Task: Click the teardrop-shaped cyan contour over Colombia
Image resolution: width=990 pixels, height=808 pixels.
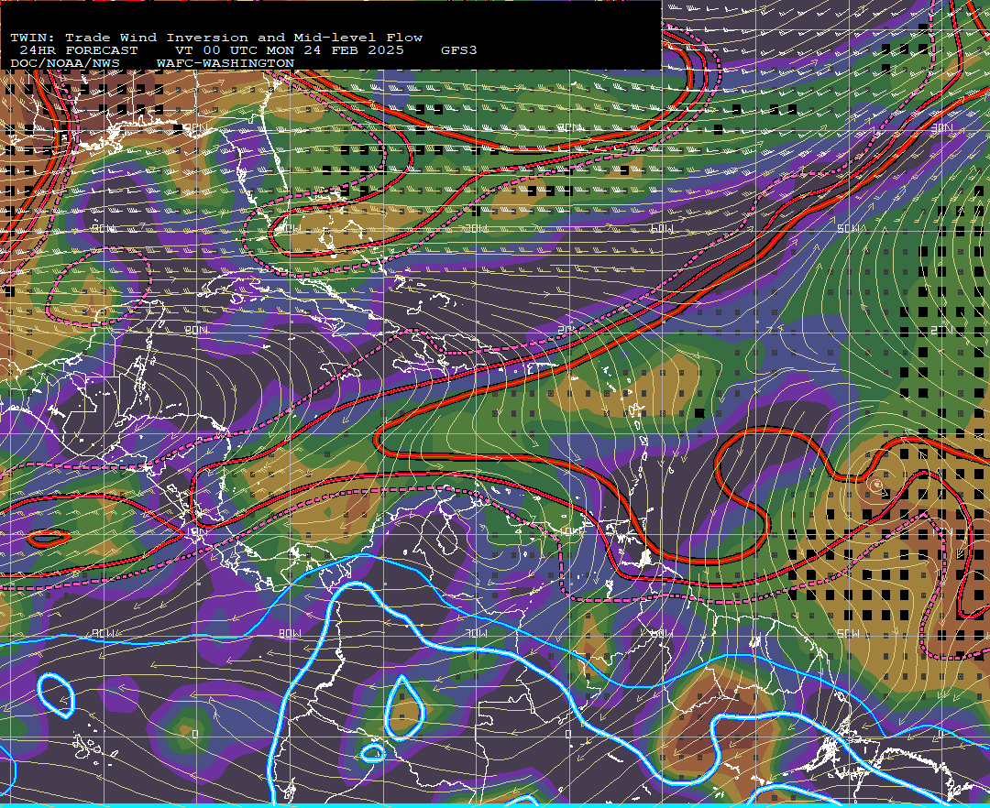Action: [x=404, y=708]
